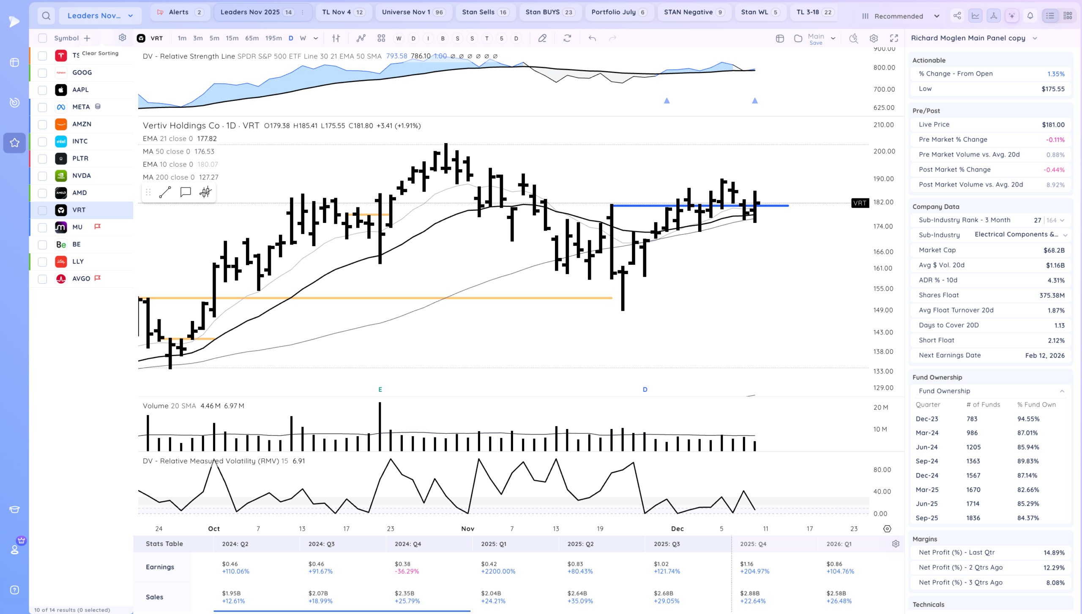Collapse the Fund Ownership section
Viewport: 1082px width, 614px height.
pos(1062,391)
